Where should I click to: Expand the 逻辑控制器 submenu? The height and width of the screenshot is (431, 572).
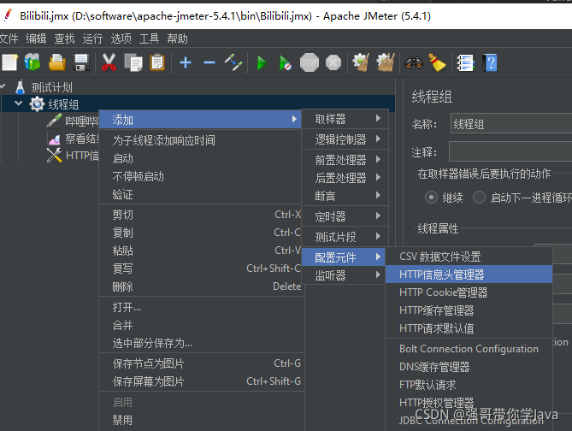click(345, 139)
